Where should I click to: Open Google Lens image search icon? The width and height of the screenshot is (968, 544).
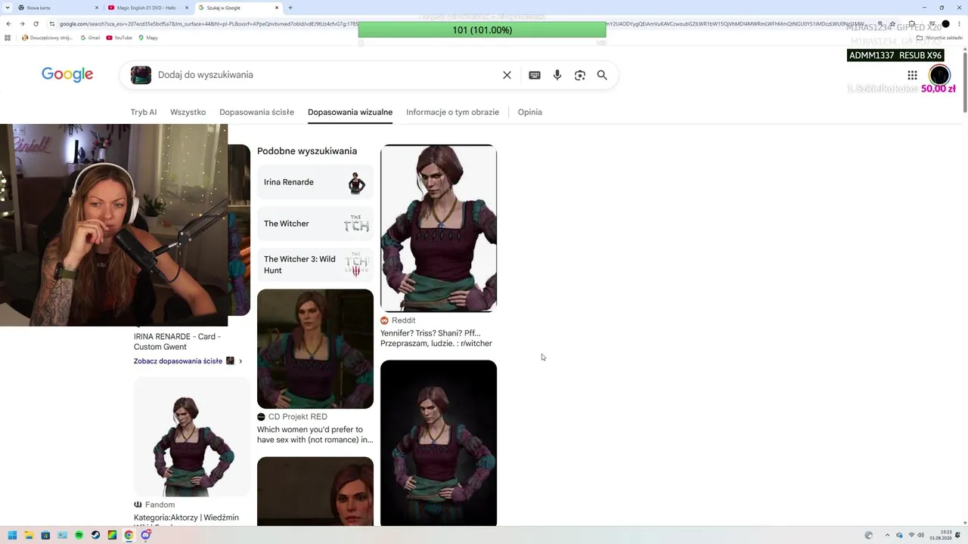pos(580,75)
